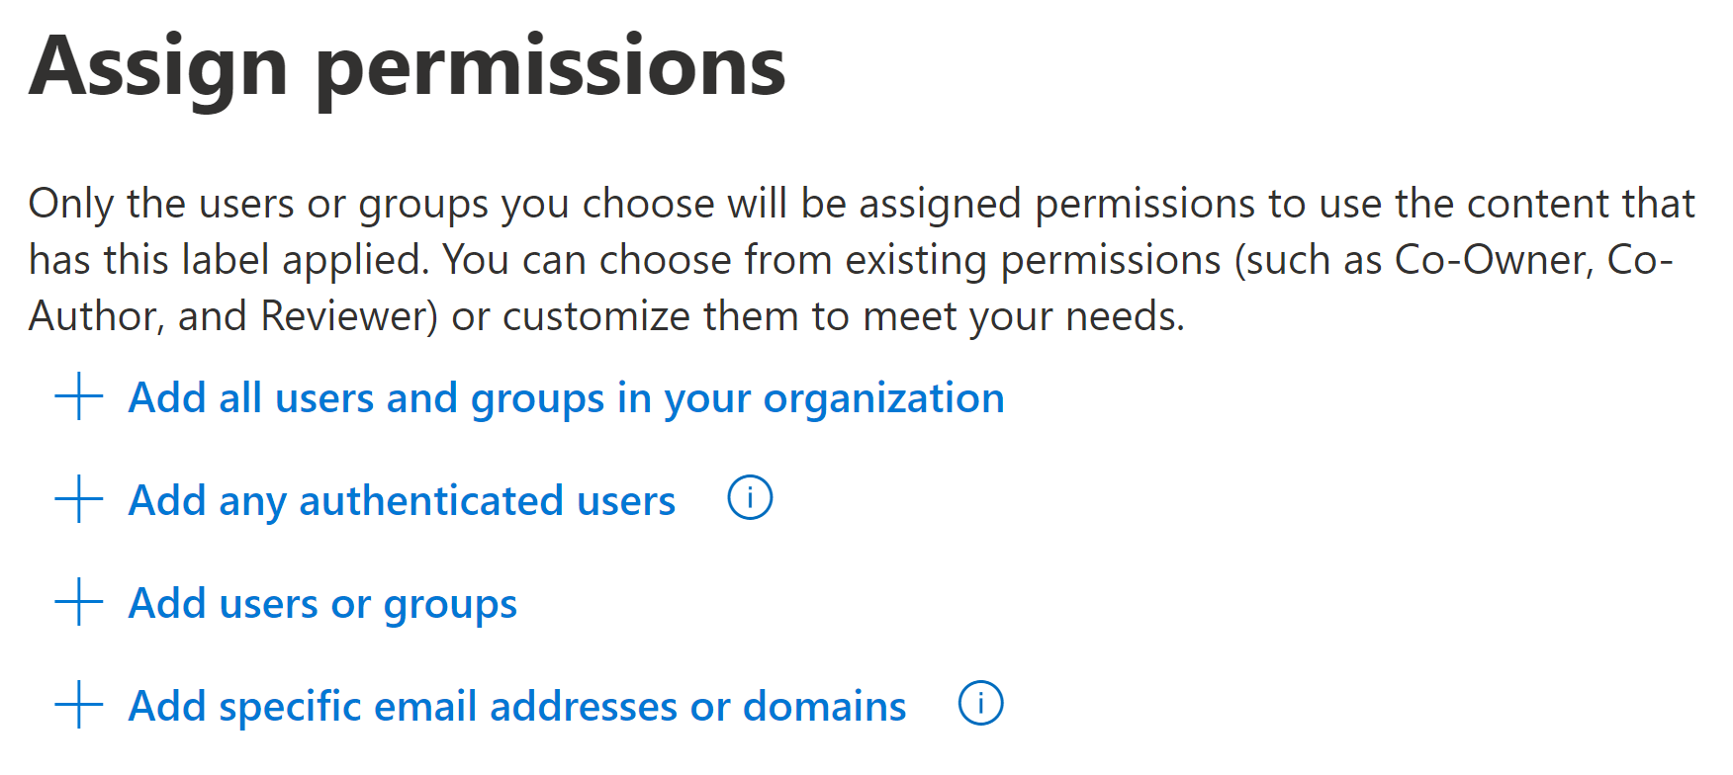1733x775 pixels.
Task: Open info icon next to authenticated users
Action: [750, 497]
